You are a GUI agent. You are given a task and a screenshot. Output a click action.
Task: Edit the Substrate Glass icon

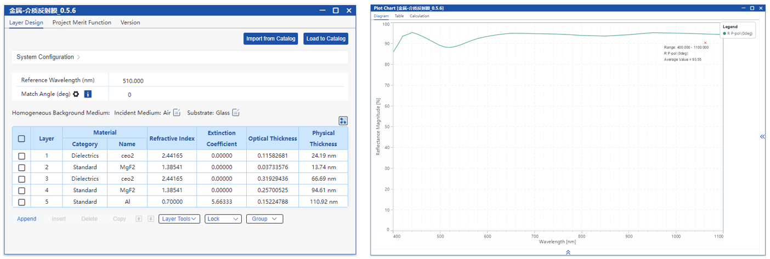235,113
